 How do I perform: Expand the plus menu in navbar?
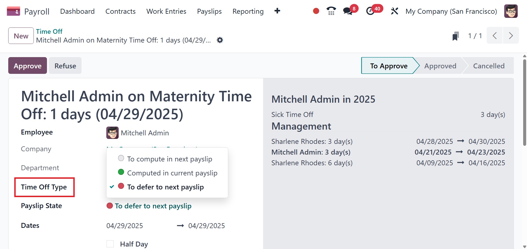[277, 11]
